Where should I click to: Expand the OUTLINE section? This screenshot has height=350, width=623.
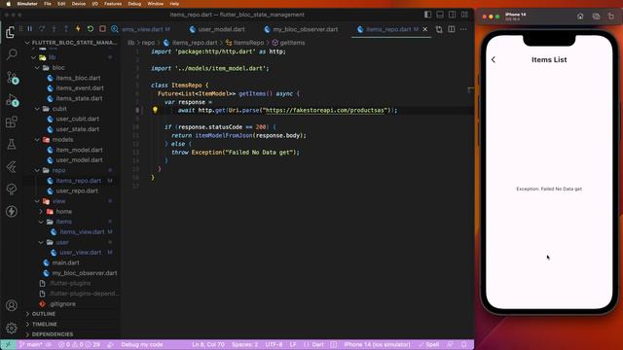pos(43,314)
